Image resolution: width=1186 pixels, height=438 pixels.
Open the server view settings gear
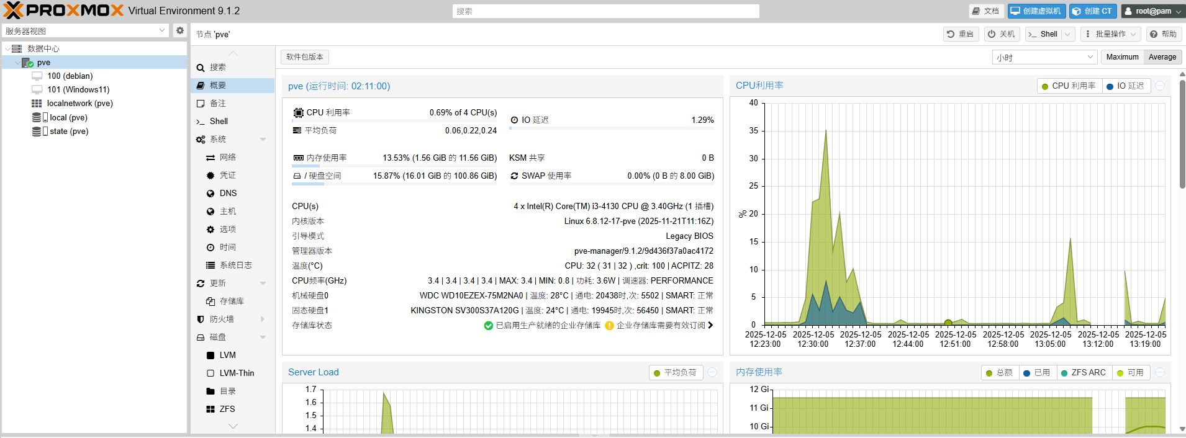pyautogui.click(x=180, y=30)
